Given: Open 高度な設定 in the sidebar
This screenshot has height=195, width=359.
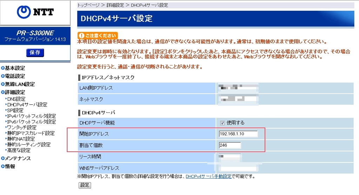Looking at the screenshot, I should click(x=19, y=151).
